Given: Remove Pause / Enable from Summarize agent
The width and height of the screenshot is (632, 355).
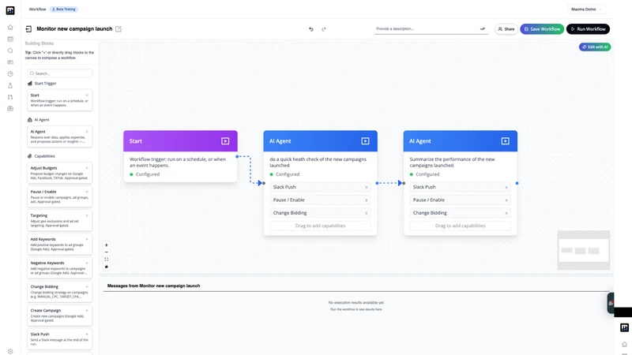Looking at the screenshot, I should click(506, 200).
